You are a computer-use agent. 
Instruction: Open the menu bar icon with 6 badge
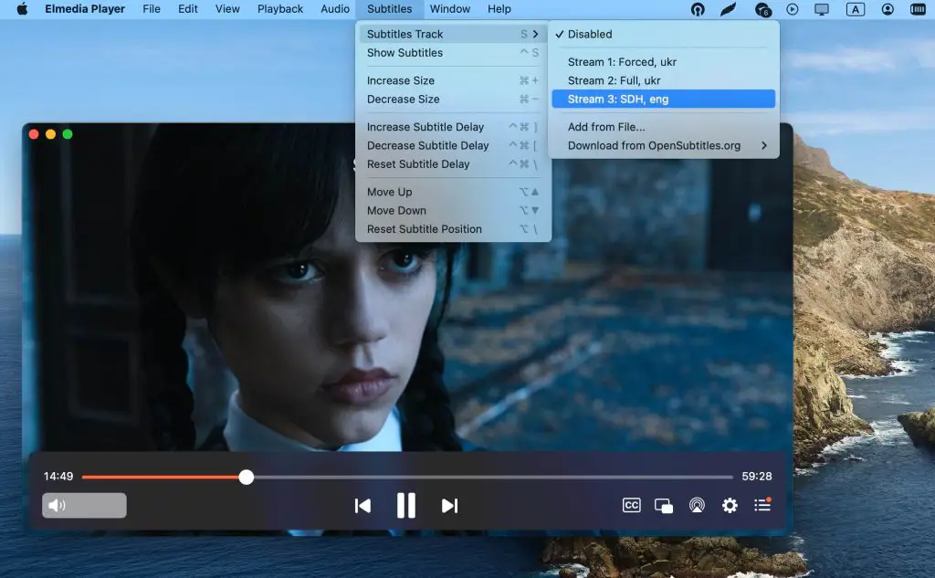(x=762, y=9)
